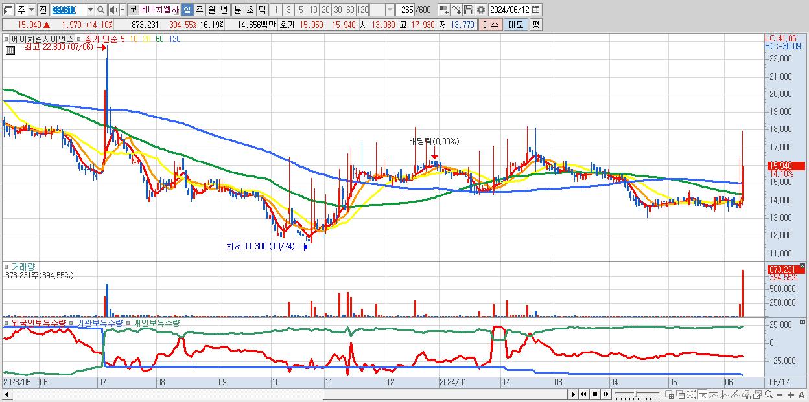The width and height of the screenshot is (809, 402).
Task: Click the 평 button
Action: point(535,25)
